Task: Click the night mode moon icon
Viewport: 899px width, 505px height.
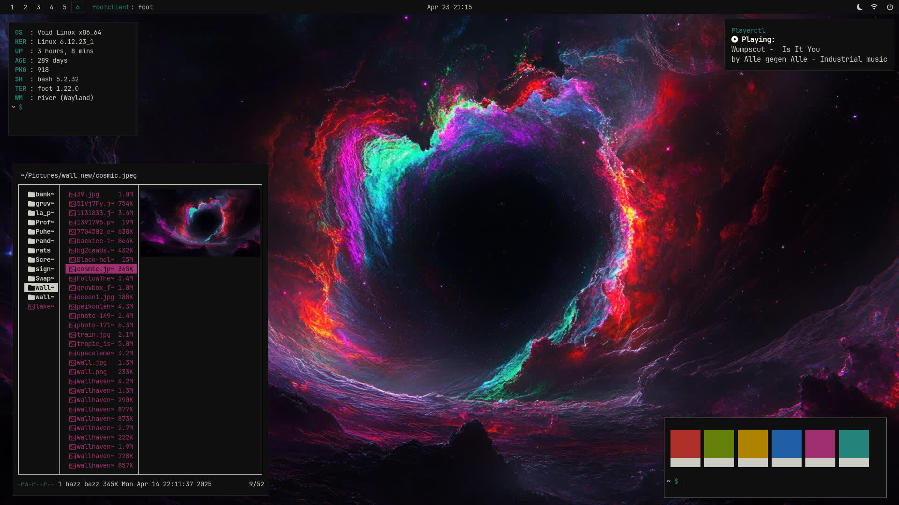Action: coord(859,7)
